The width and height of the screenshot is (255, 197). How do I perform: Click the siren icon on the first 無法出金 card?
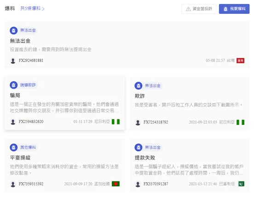pyautogui.click(x=14, y=30)
